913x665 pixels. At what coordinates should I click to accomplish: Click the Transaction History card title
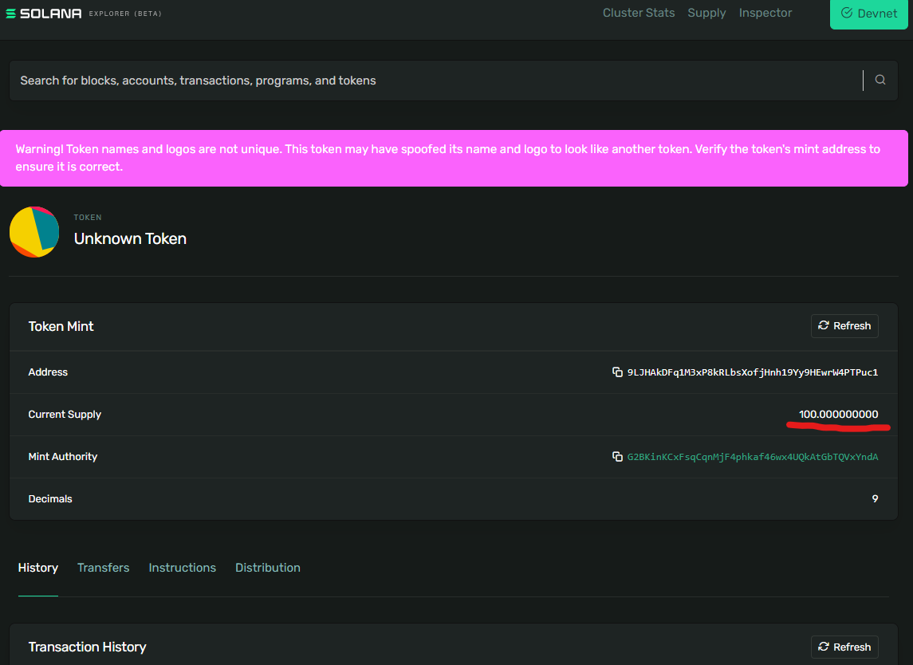[x=88, y=647]
